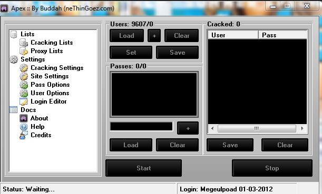Click the Set button under Users

tap(131, 53)
